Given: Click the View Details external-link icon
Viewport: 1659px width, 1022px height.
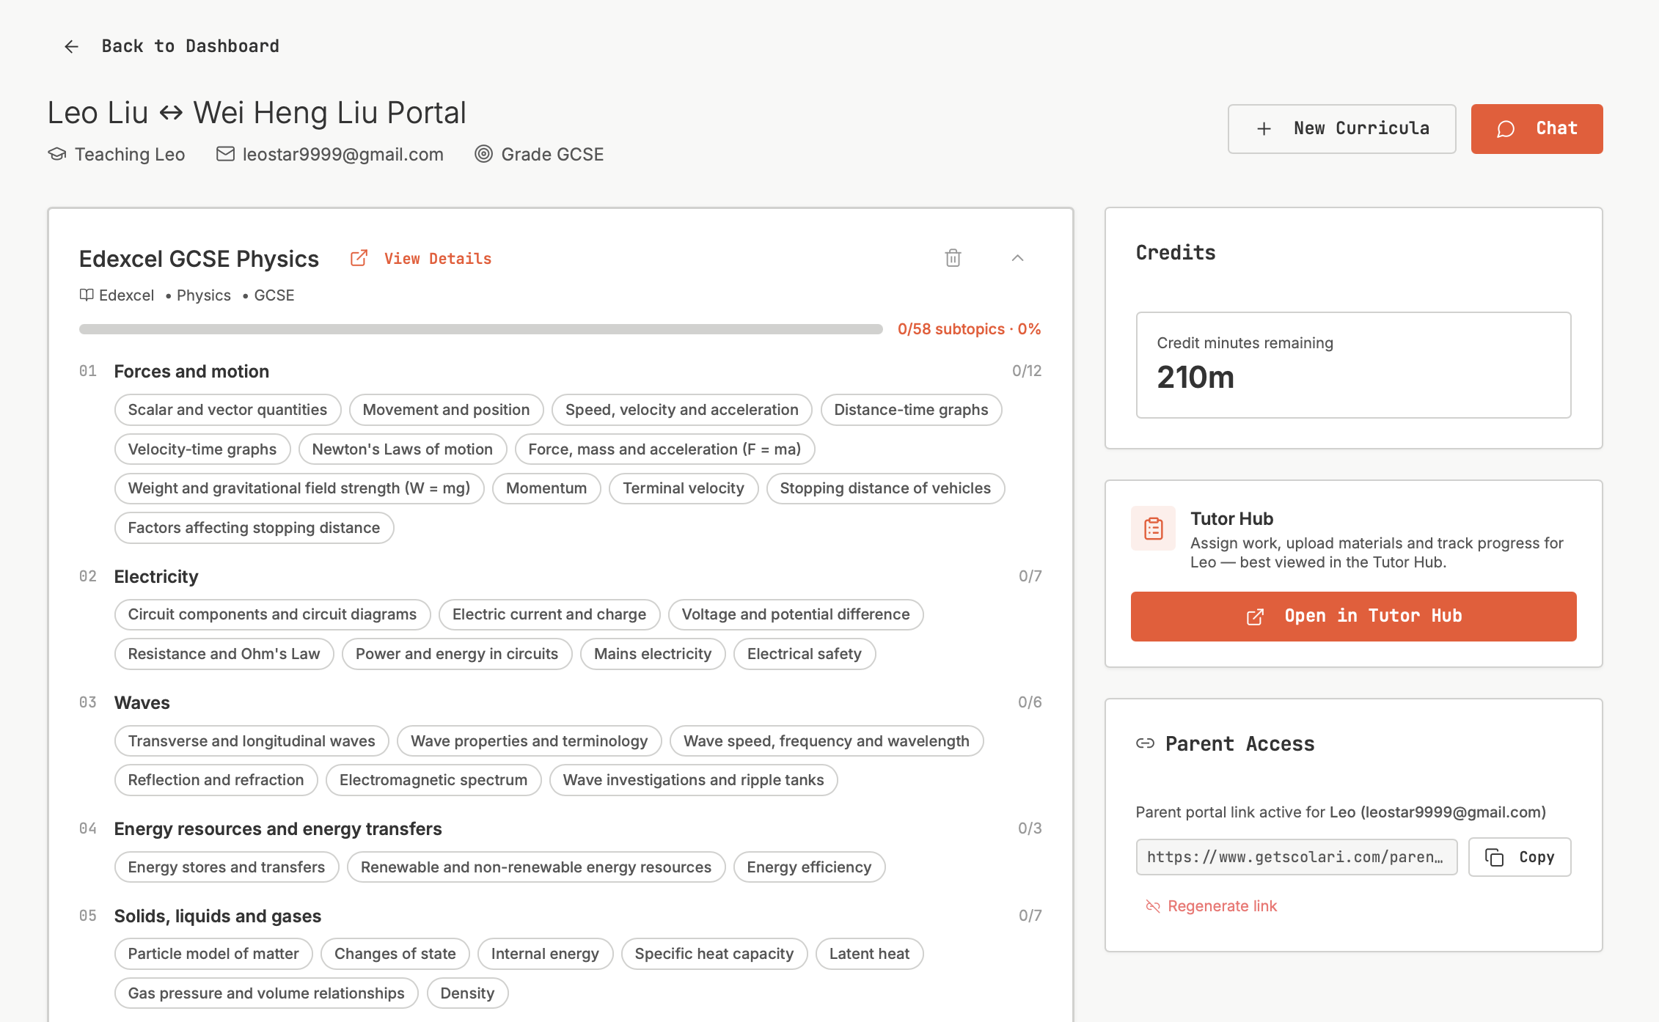Looking at the screenshot, I should pyautogui.click(x=359, y=258).
